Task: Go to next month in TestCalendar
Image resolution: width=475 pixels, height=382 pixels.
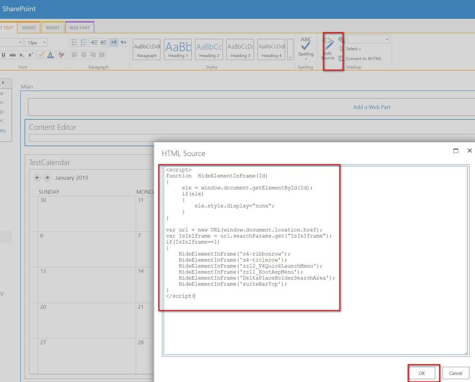Action: (x=47, y=178)
